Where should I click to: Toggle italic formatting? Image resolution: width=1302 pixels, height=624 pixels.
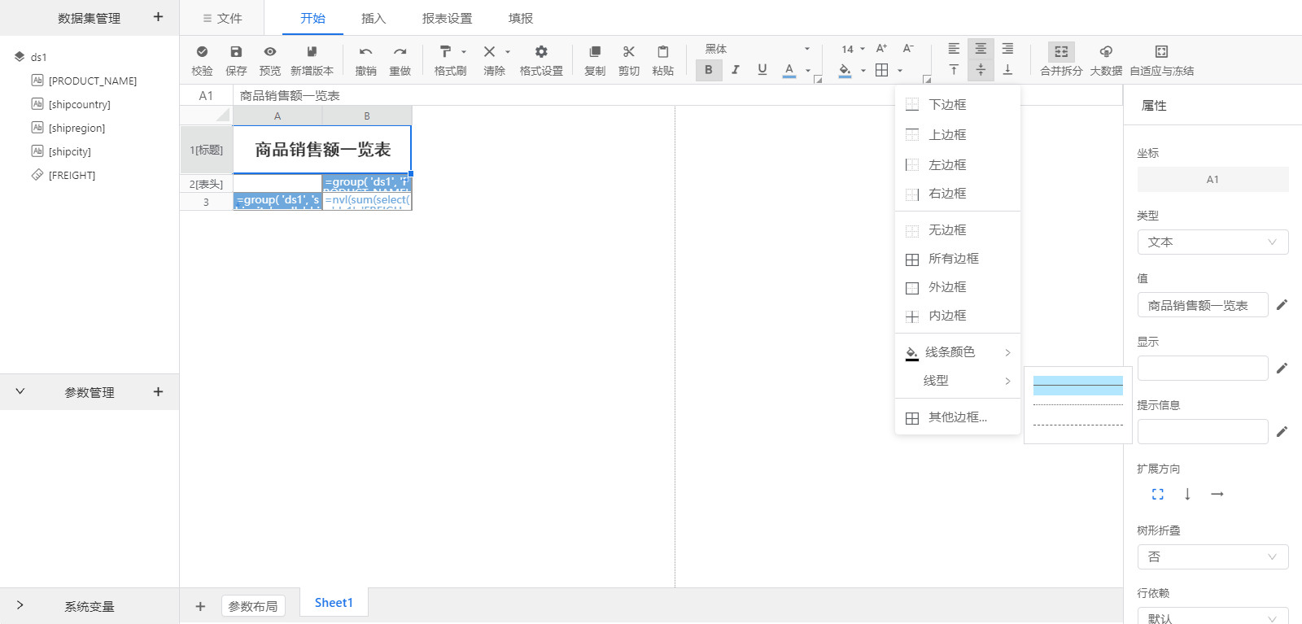[x=735, y=70]
